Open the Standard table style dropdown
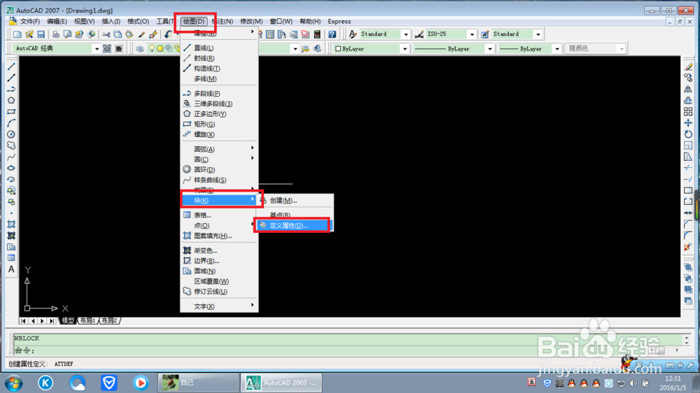Viewport: 700px width, 393px height. point(538,34)
